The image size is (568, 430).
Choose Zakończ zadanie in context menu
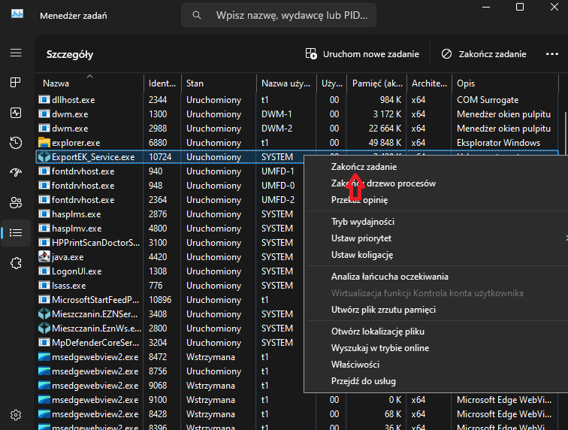[364, 167]
